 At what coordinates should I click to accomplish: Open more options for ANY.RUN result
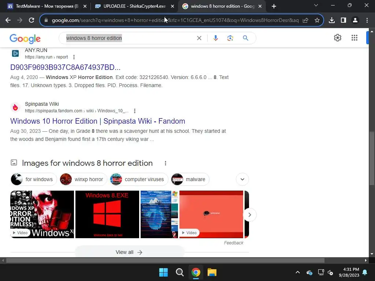[x=74, y=57]
